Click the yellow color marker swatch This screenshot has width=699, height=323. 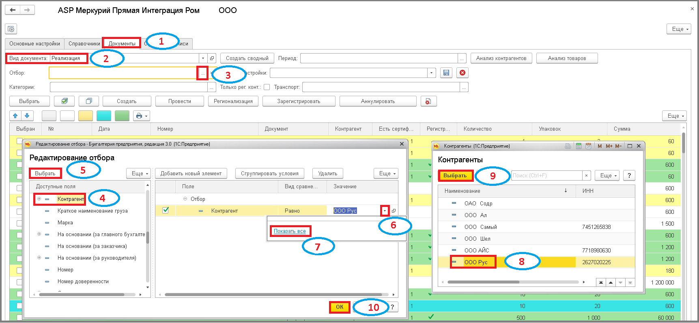click(86, 116)
